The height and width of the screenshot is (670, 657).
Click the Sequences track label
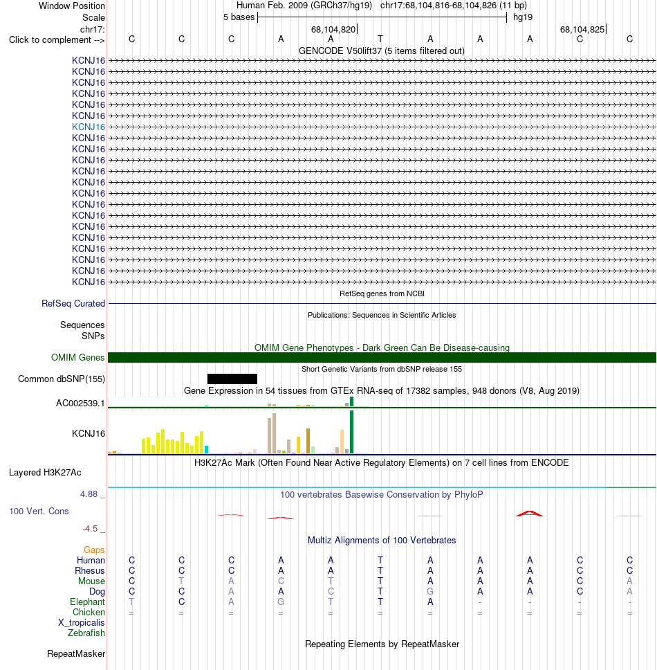pos(82,325)
